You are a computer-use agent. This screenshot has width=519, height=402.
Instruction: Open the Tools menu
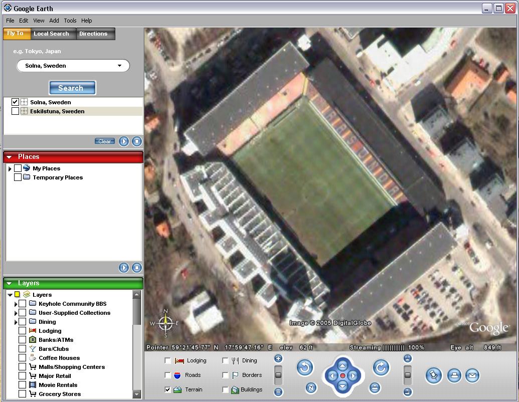(x=70, y=21)
